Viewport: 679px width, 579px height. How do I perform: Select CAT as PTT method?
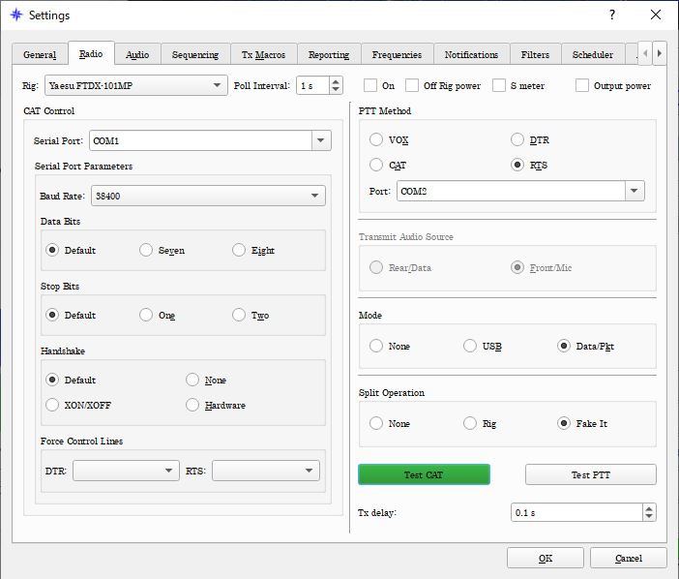pyautogui.click(x=376, y=166)
